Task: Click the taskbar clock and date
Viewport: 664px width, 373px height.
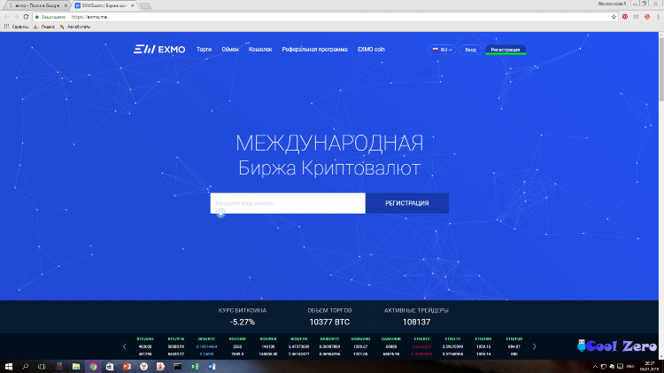Action: (x=650, y=366)
